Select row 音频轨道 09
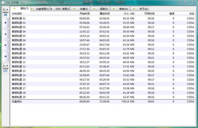The width and height of the screenshot is (198, 128). tap(103, 54)
